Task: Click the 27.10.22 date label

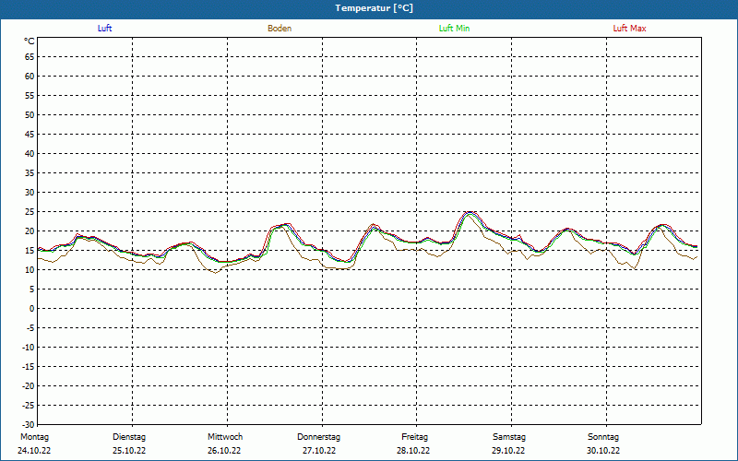Action: coord(319,451)
